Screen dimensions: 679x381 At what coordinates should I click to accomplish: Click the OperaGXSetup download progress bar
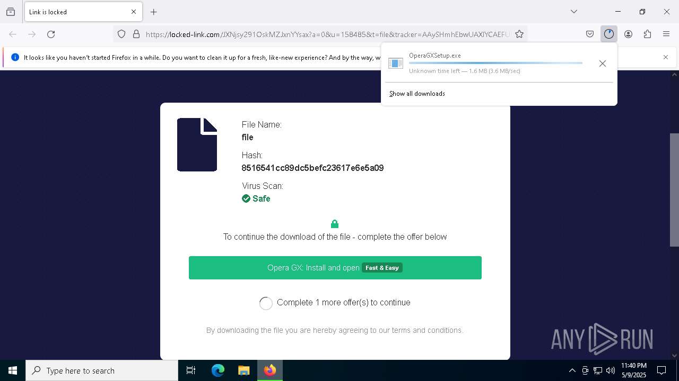coord(495,63)
